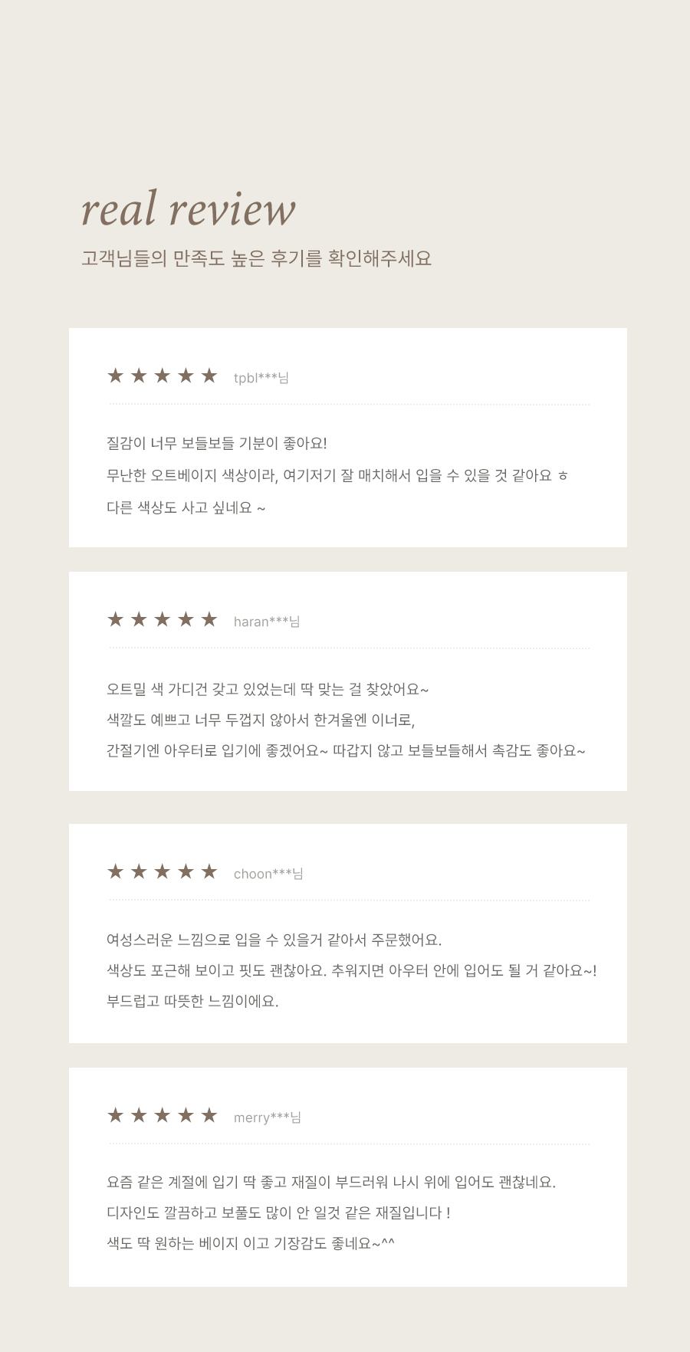Select reviewer name haran***님
690x1352 pixels.
tap(266, 622)
